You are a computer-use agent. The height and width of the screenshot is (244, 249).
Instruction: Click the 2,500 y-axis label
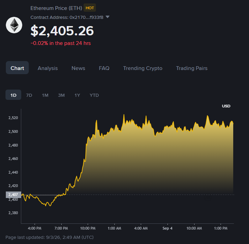click(13, 131)
